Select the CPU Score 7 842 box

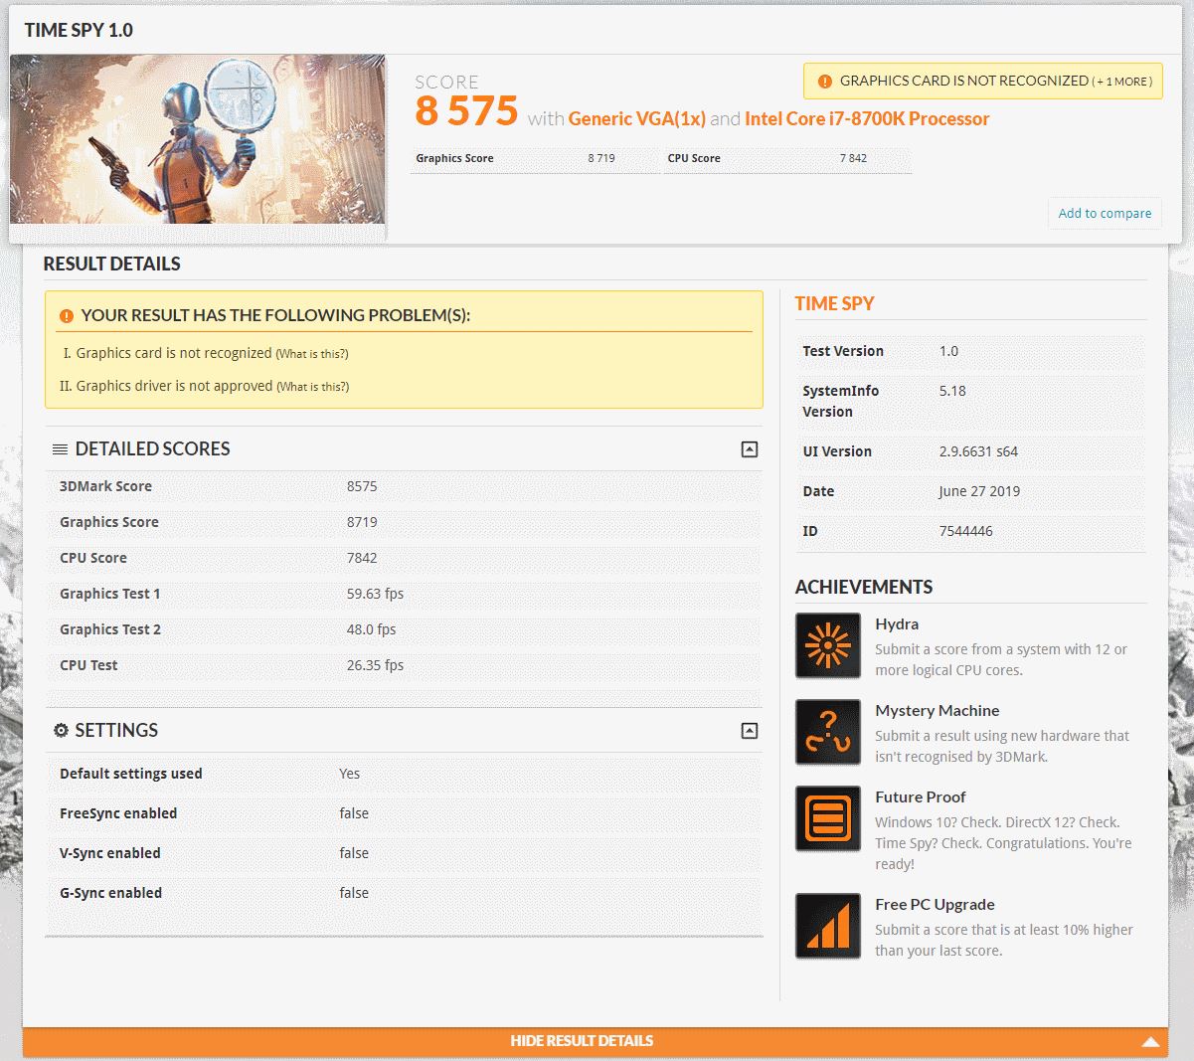pyautogui.click(x=787, y=159)
